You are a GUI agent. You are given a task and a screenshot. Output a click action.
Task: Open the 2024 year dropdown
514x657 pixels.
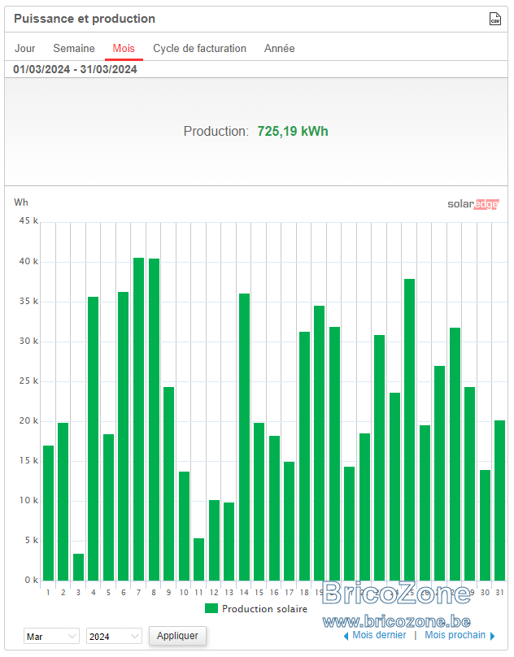pyautogui.click(x=114, y=636)
